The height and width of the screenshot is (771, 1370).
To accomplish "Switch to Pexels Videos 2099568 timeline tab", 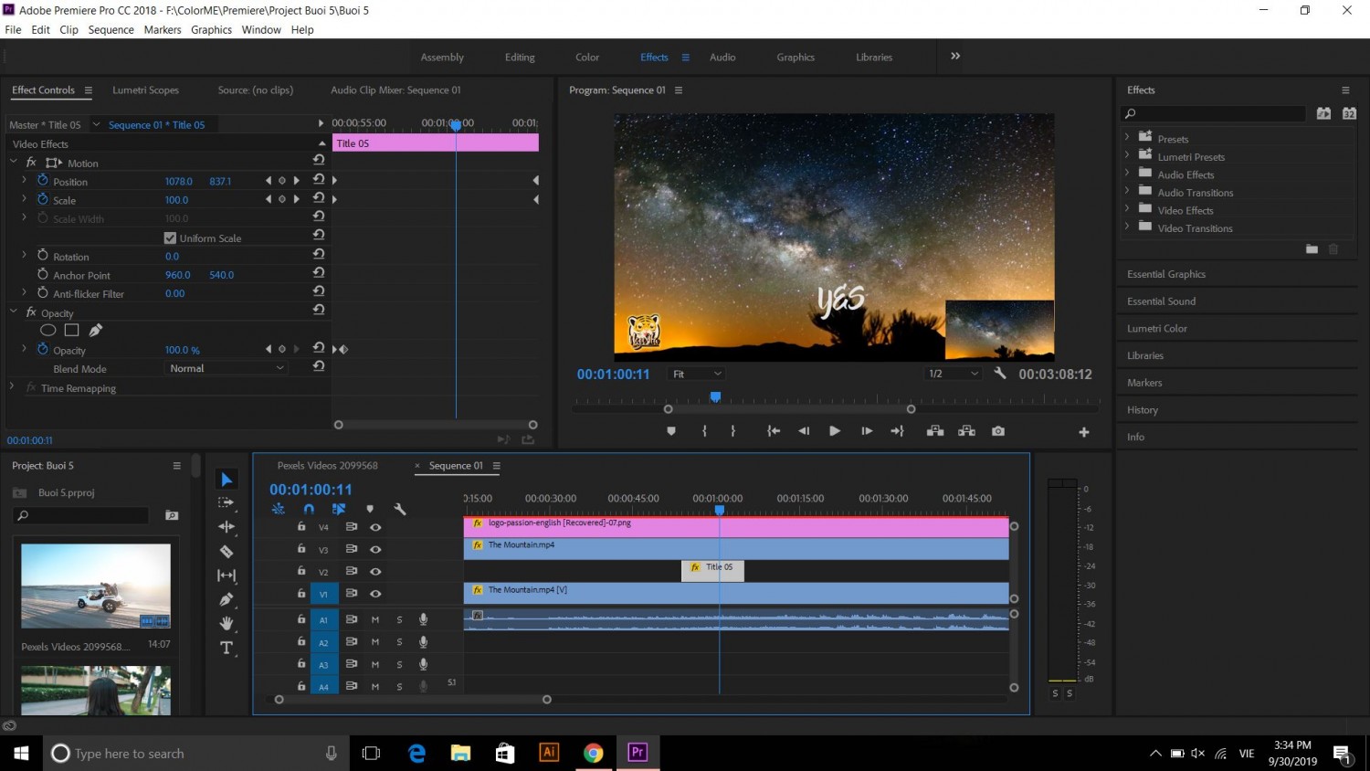I will [x=327, y=465].
